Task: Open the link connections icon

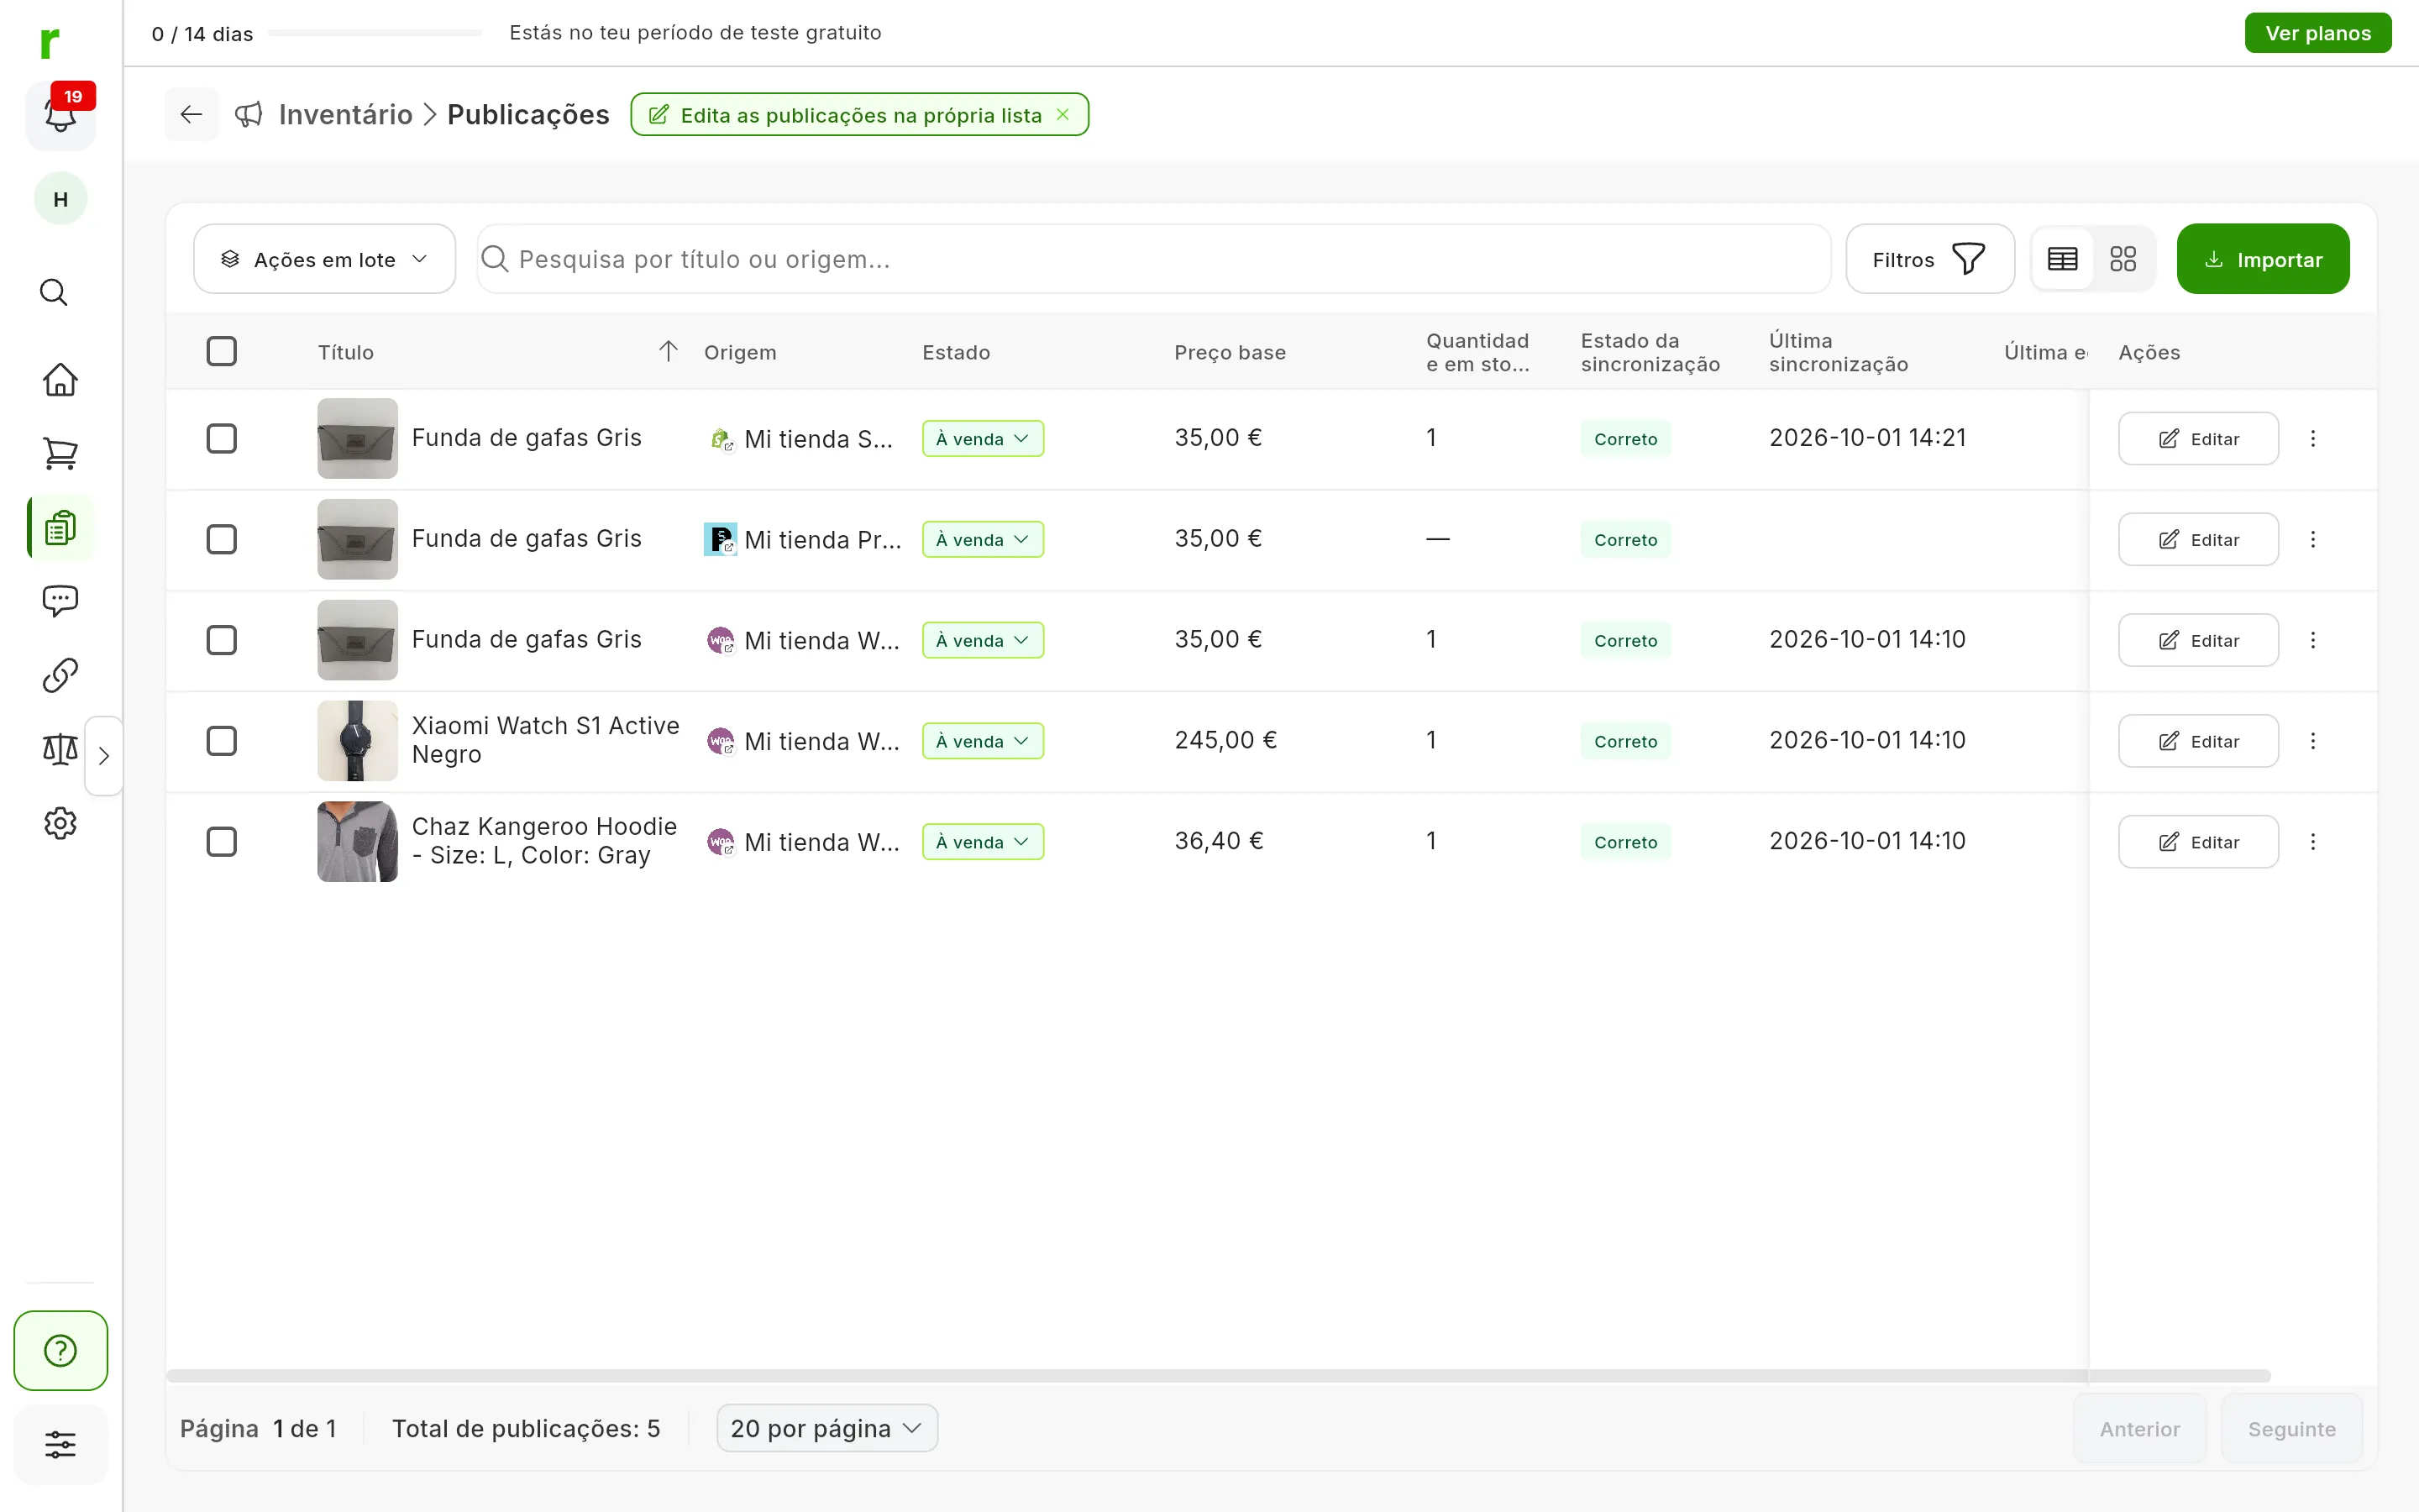Action: (60, 675)
